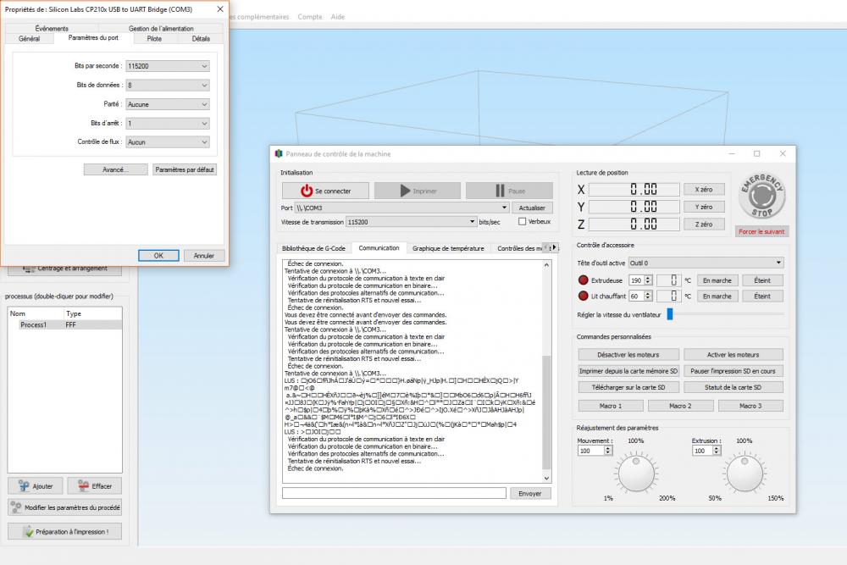Click Paramètres par défaut button

click(x=185, y=169)
